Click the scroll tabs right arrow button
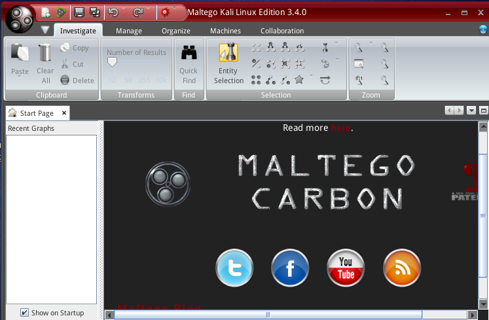This screenshot has width=489, height=320. [x=459, y=111]
